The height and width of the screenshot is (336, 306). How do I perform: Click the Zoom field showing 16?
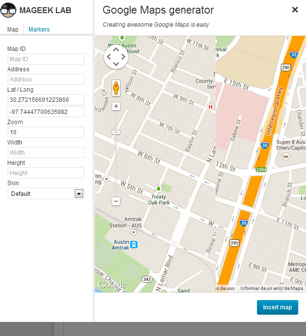coord(46,132)
